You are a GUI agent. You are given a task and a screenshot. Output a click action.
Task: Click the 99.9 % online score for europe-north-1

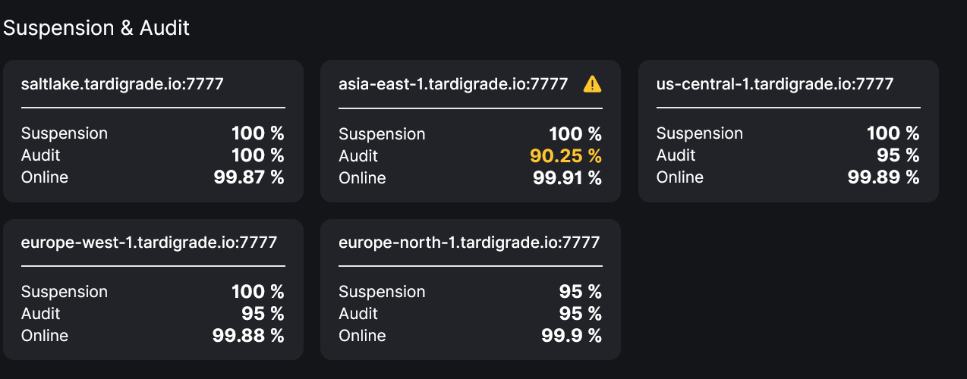click(572, 336)
